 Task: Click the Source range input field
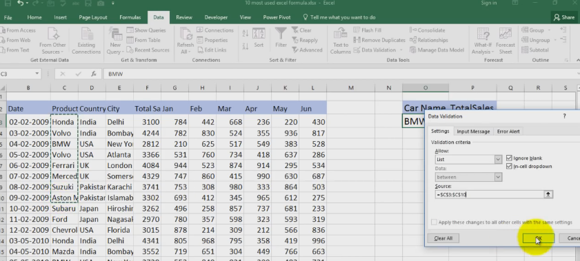coord(489,194)
